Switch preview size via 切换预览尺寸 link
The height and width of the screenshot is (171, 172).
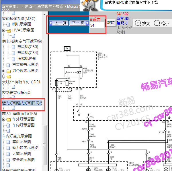pos(124,30)
